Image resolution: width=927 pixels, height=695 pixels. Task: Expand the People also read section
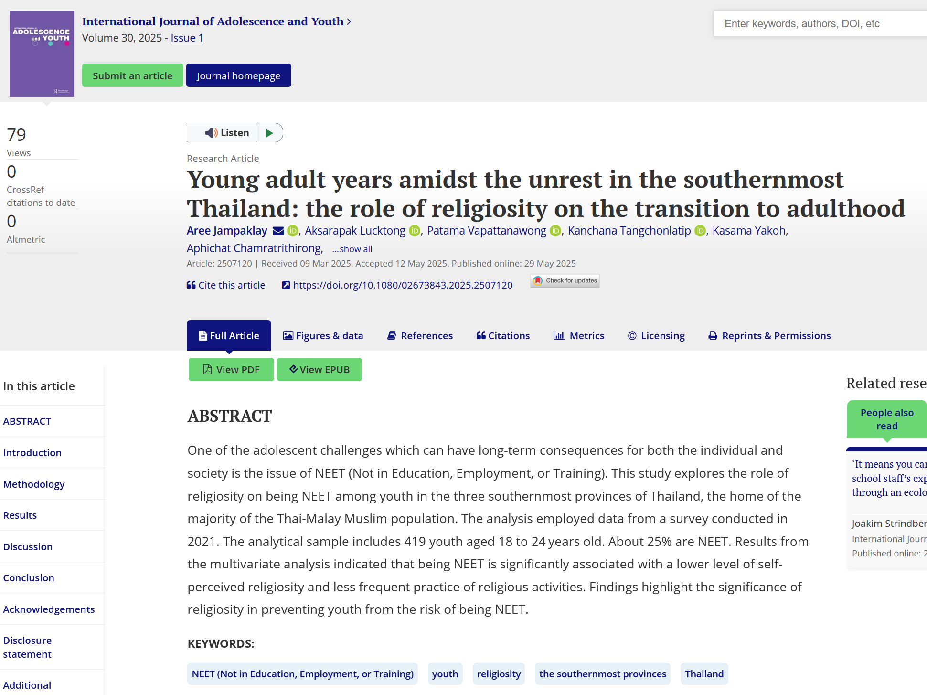(886, 419)
